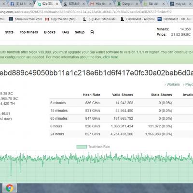Open the Top Miners page
Viewport: 193px width, 193px height.
pyautogui.click(x=29, y=32)
